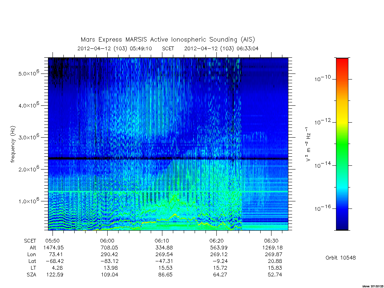Click SZA value 86.65
This screenshot has width=384, height=288.
pyautogui.click(x=165, y=274)
